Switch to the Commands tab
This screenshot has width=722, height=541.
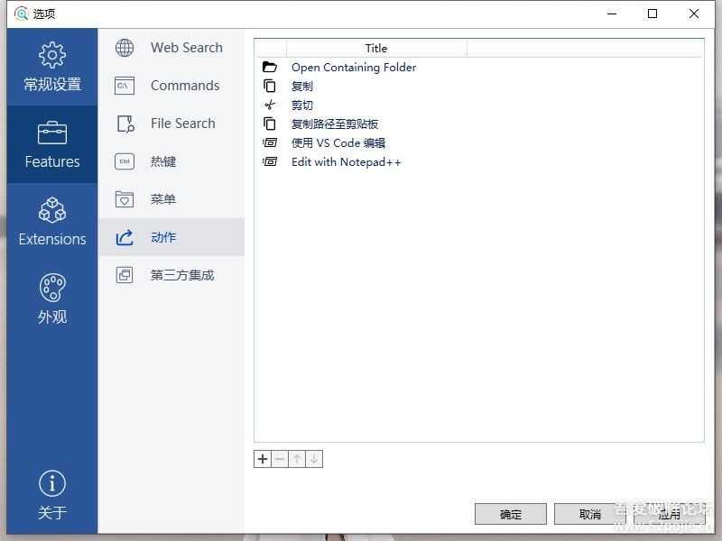(171, 86)
